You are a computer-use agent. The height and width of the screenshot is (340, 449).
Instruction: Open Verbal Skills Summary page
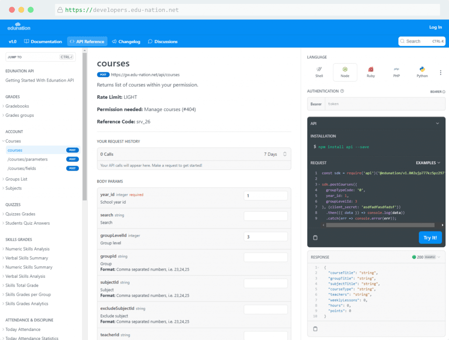[x=27, y=258]
